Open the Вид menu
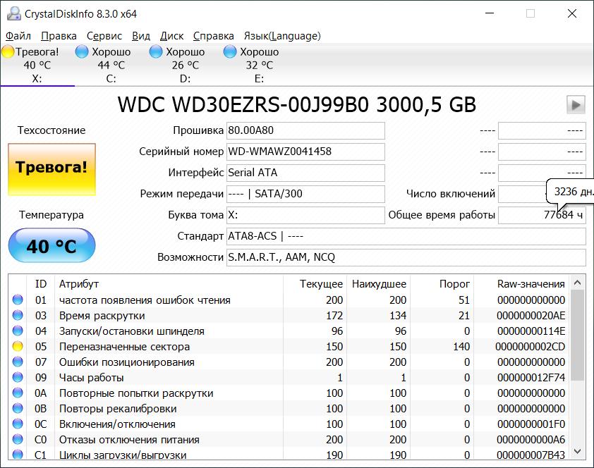 [141, 36]
